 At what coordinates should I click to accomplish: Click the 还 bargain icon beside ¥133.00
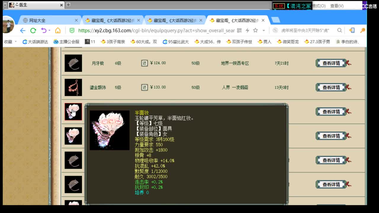point(144,87)
